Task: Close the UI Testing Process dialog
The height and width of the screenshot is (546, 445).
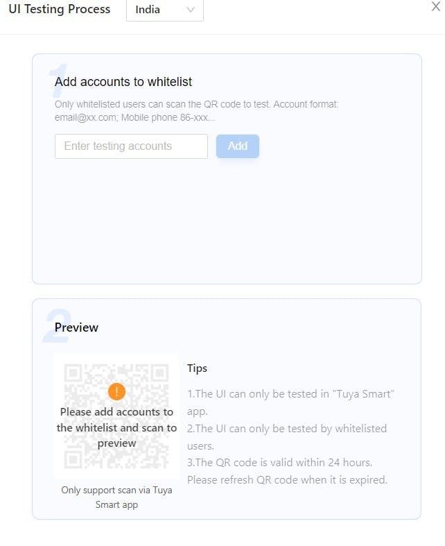Action: pyautogui.click(x=436, y=7)
